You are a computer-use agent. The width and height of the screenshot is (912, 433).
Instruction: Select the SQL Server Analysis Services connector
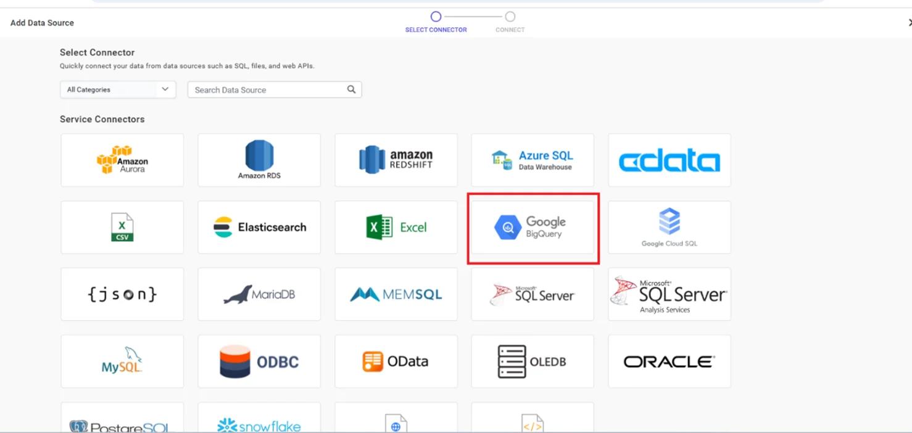click(x=669, y=294)
